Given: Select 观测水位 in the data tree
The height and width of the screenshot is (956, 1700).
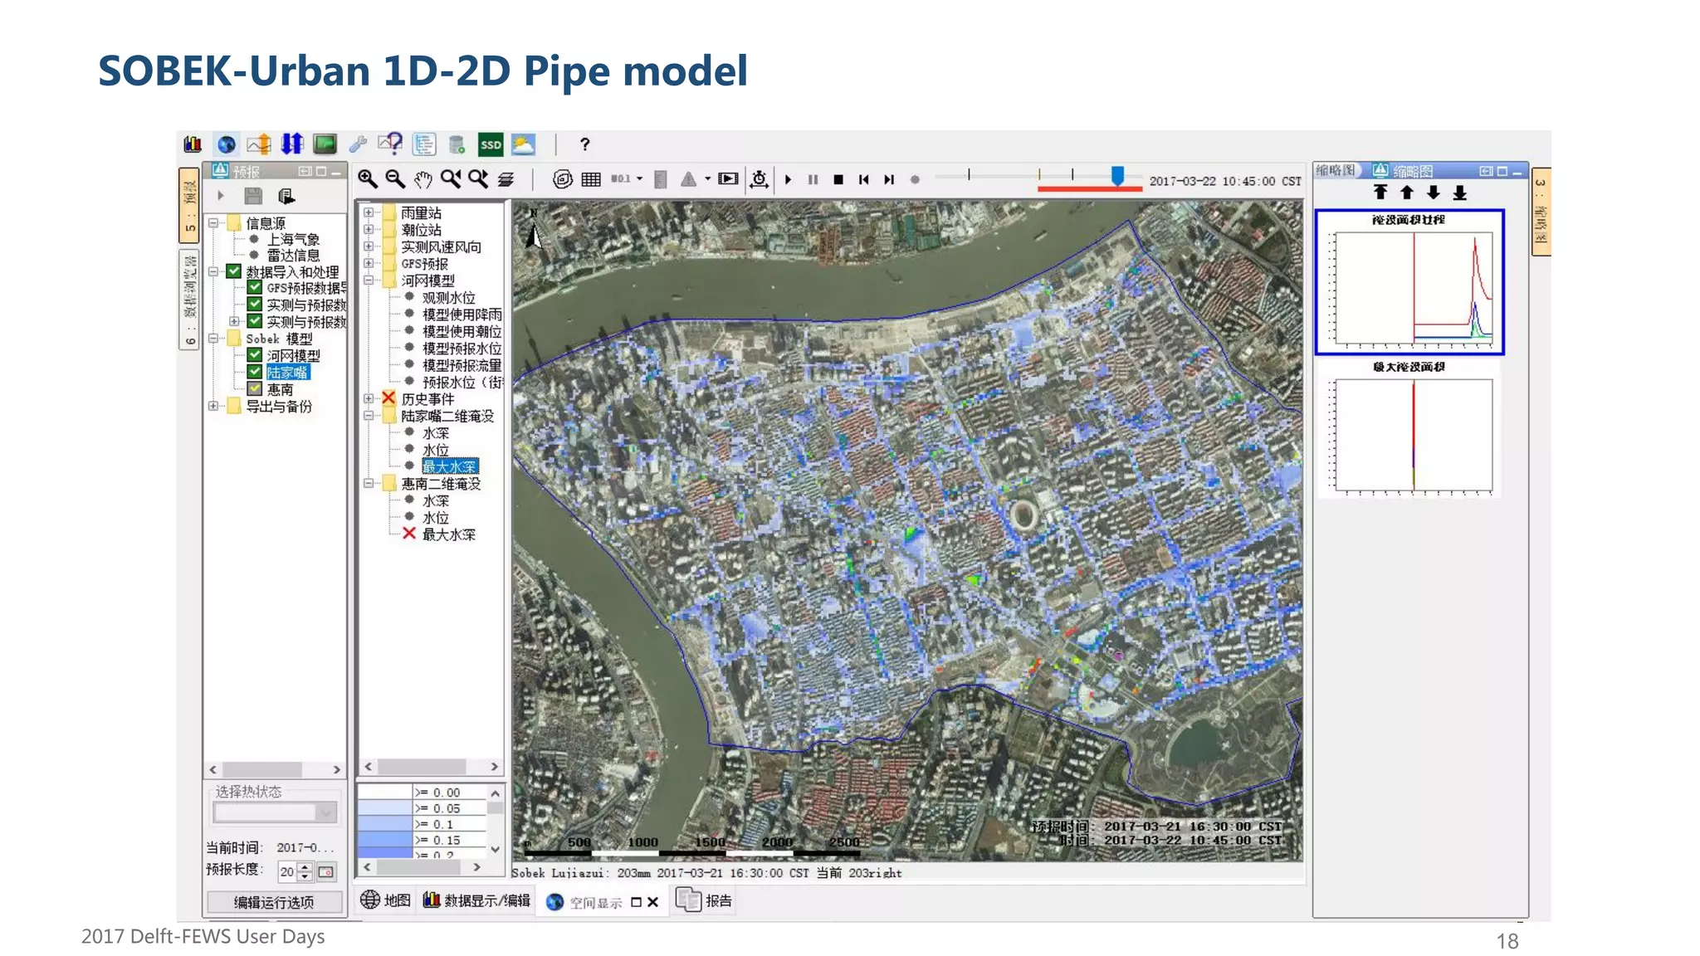Looking at the screenshot, I should tap(449, 297).
